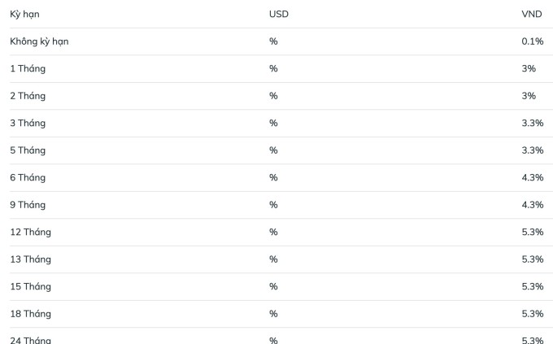Viewport: 553px width, 344px height.
Task: Click the Kỳ hạn column header
Action: pos(24,14)
